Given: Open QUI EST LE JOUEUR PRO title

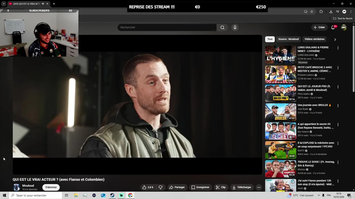Looking at the screenshot, I should tap(314, 88).
